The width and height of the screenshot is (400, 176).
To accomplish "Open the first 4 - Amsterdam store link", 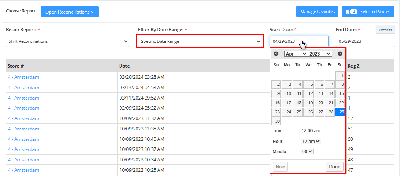I will point(24,77).
